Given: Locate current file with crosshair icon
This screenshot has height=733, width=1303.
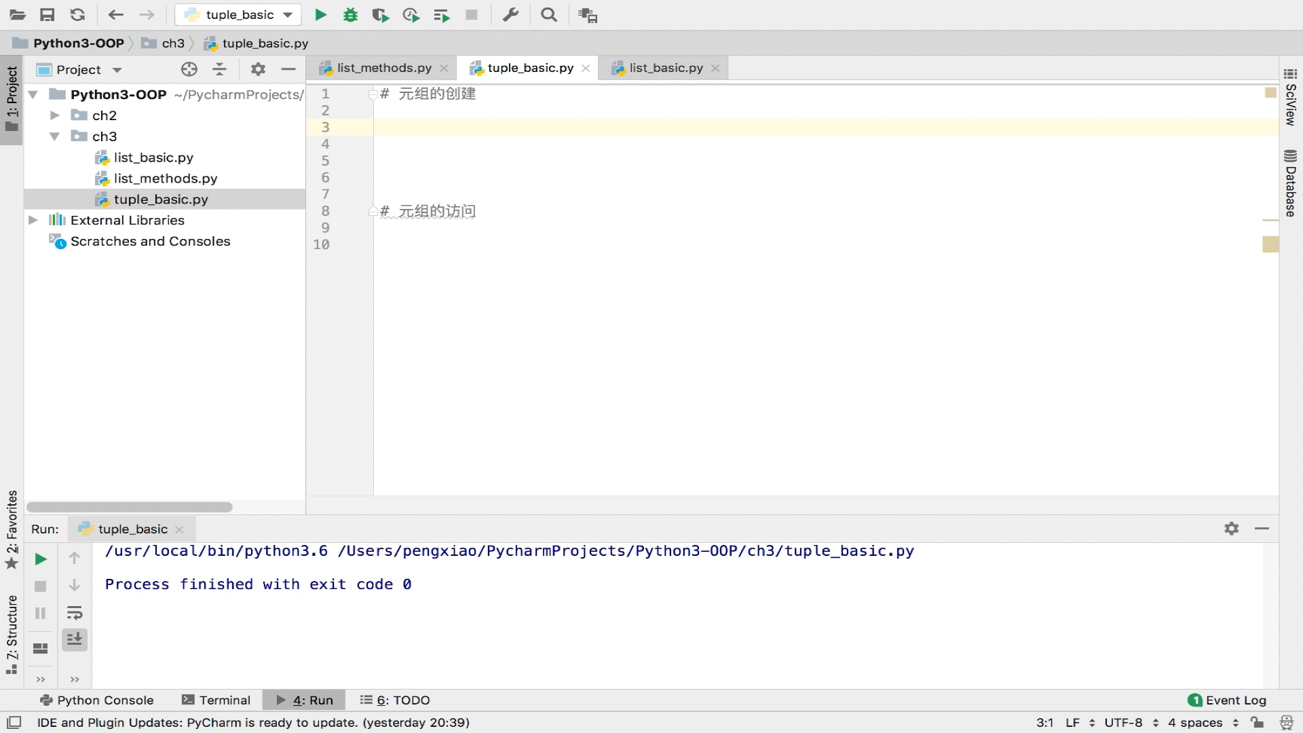Looking at the screenshot, I should point(189,69).
